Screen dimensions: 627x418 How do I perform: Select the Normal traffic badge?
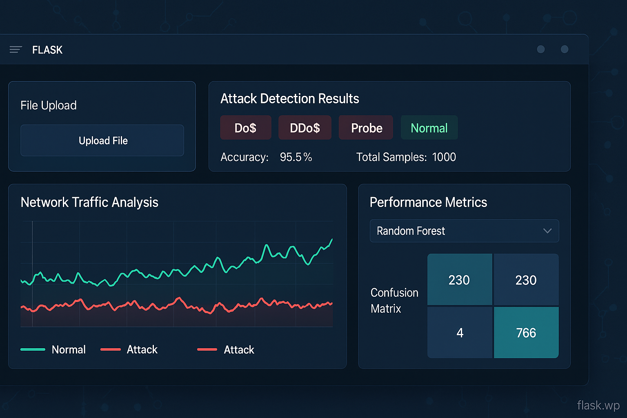pos(429,127)
